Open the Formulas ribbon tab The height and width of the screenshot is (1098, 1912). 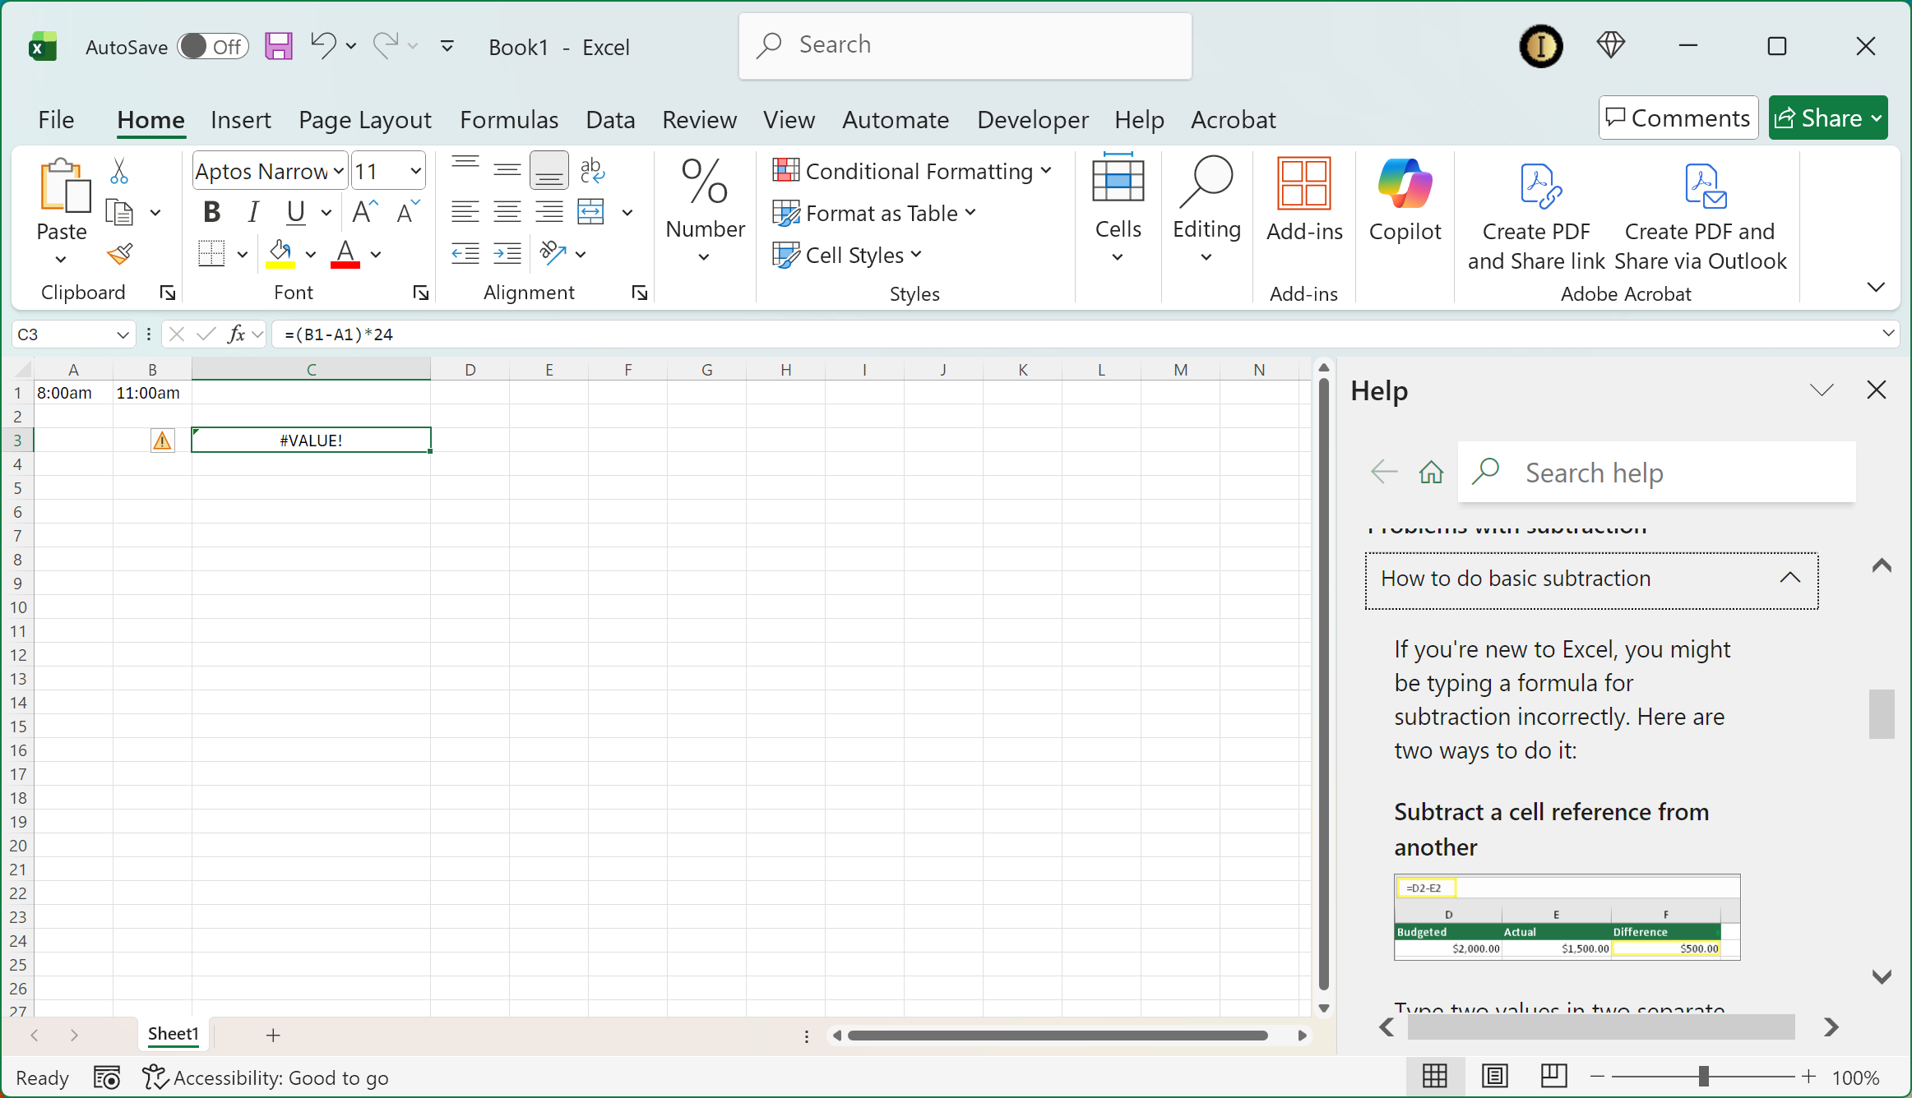click(509, 120)
